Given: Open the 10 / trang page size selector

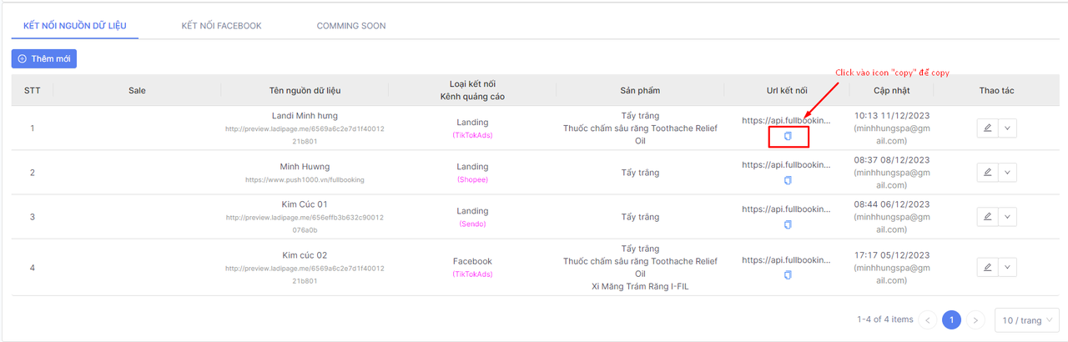Looking at the screenshot, I should 1026,320.
